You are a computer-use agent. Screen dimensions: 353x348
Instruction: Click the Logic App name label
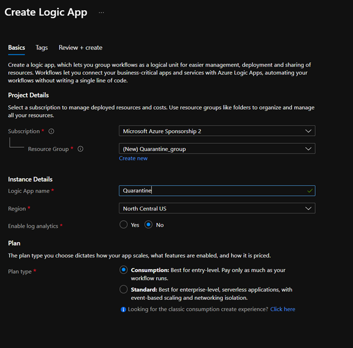[x=29, y=191]
